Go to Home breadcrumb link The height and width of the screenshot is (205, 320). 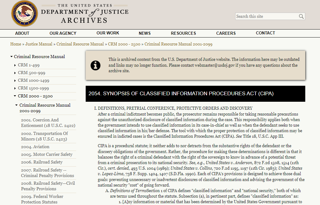click(x=16, y=44)
